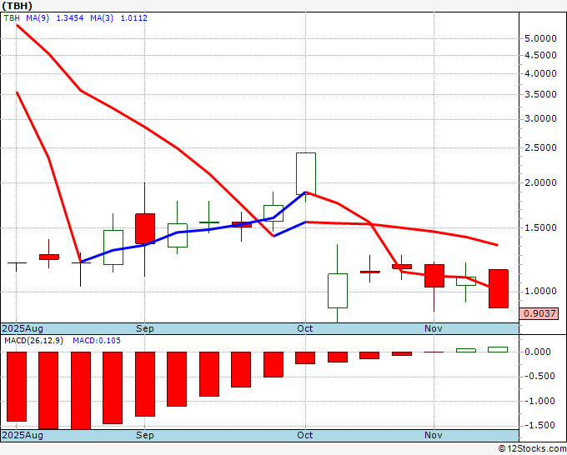Click the 1.5000 price axis label
Screen dimensions: 567x455
(x=540, y=227)
